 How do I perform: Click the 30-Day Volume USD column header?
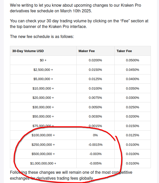pos(43,51)
